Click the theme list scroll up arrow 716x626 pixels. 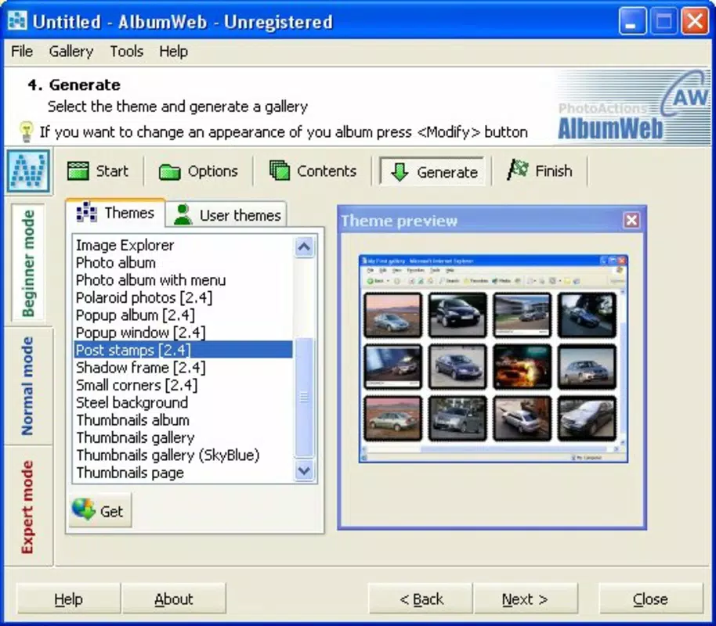[304, 246]
